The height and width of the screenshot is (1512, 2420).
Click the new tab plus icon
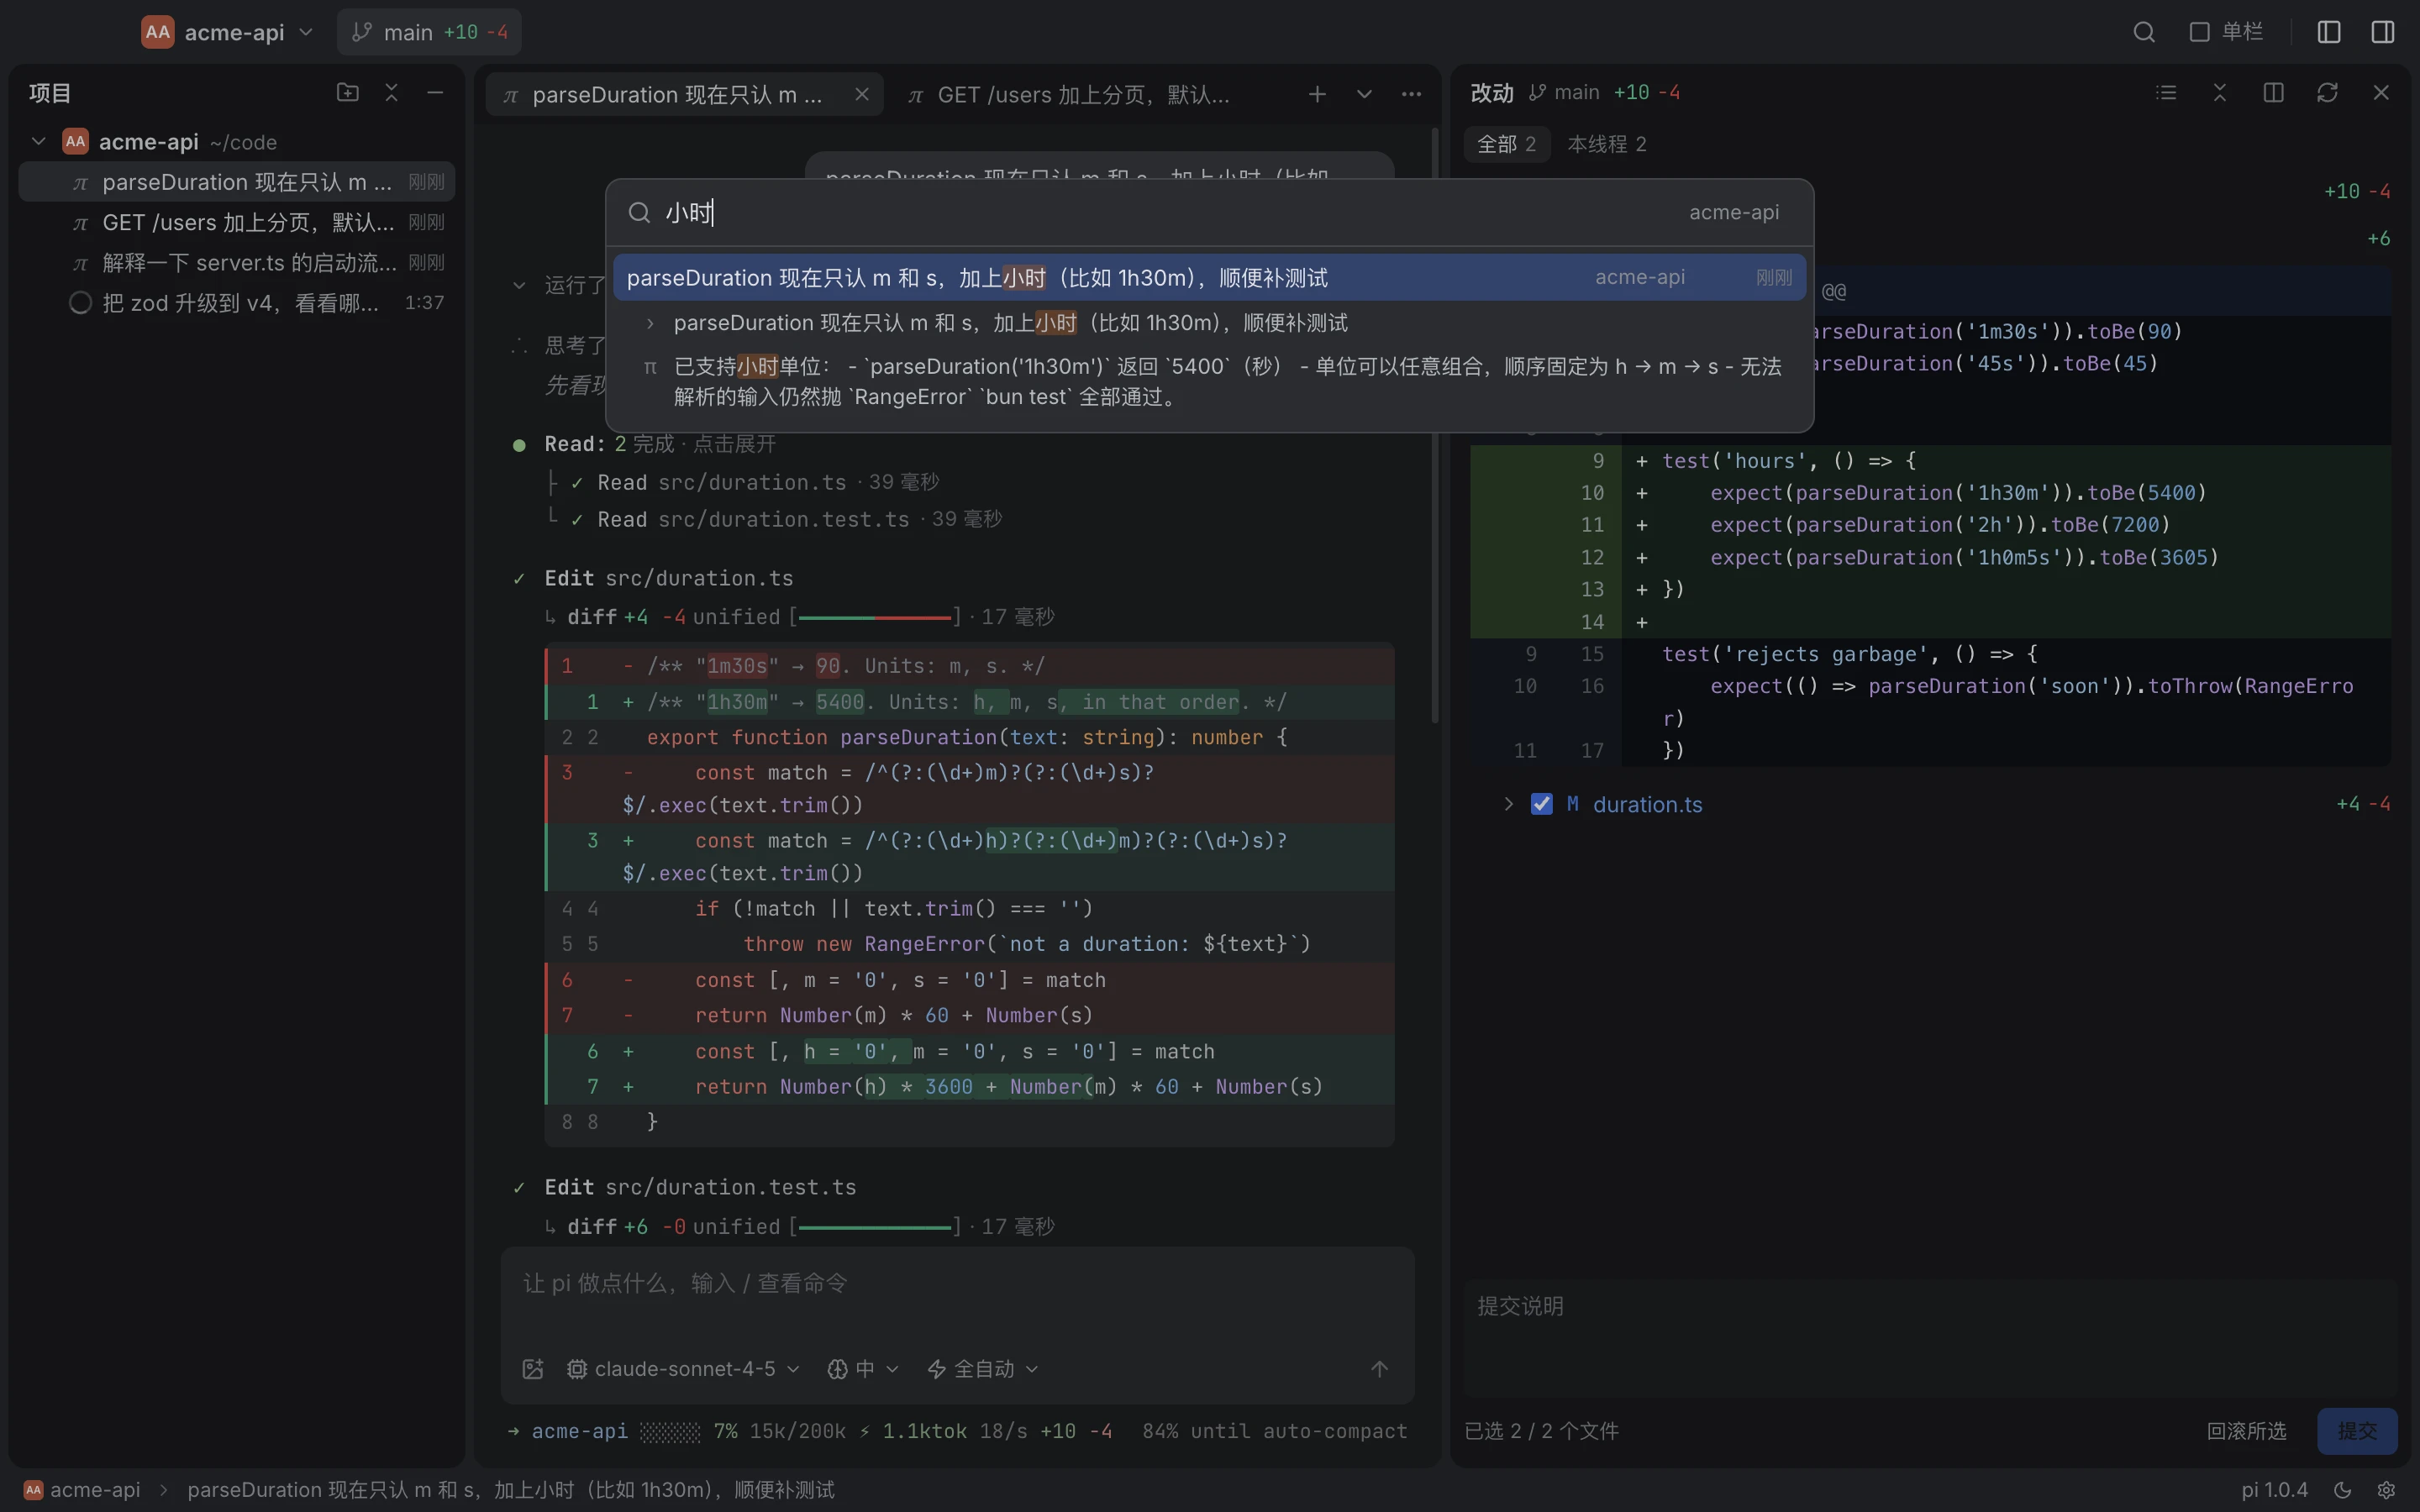(1317, 94)
